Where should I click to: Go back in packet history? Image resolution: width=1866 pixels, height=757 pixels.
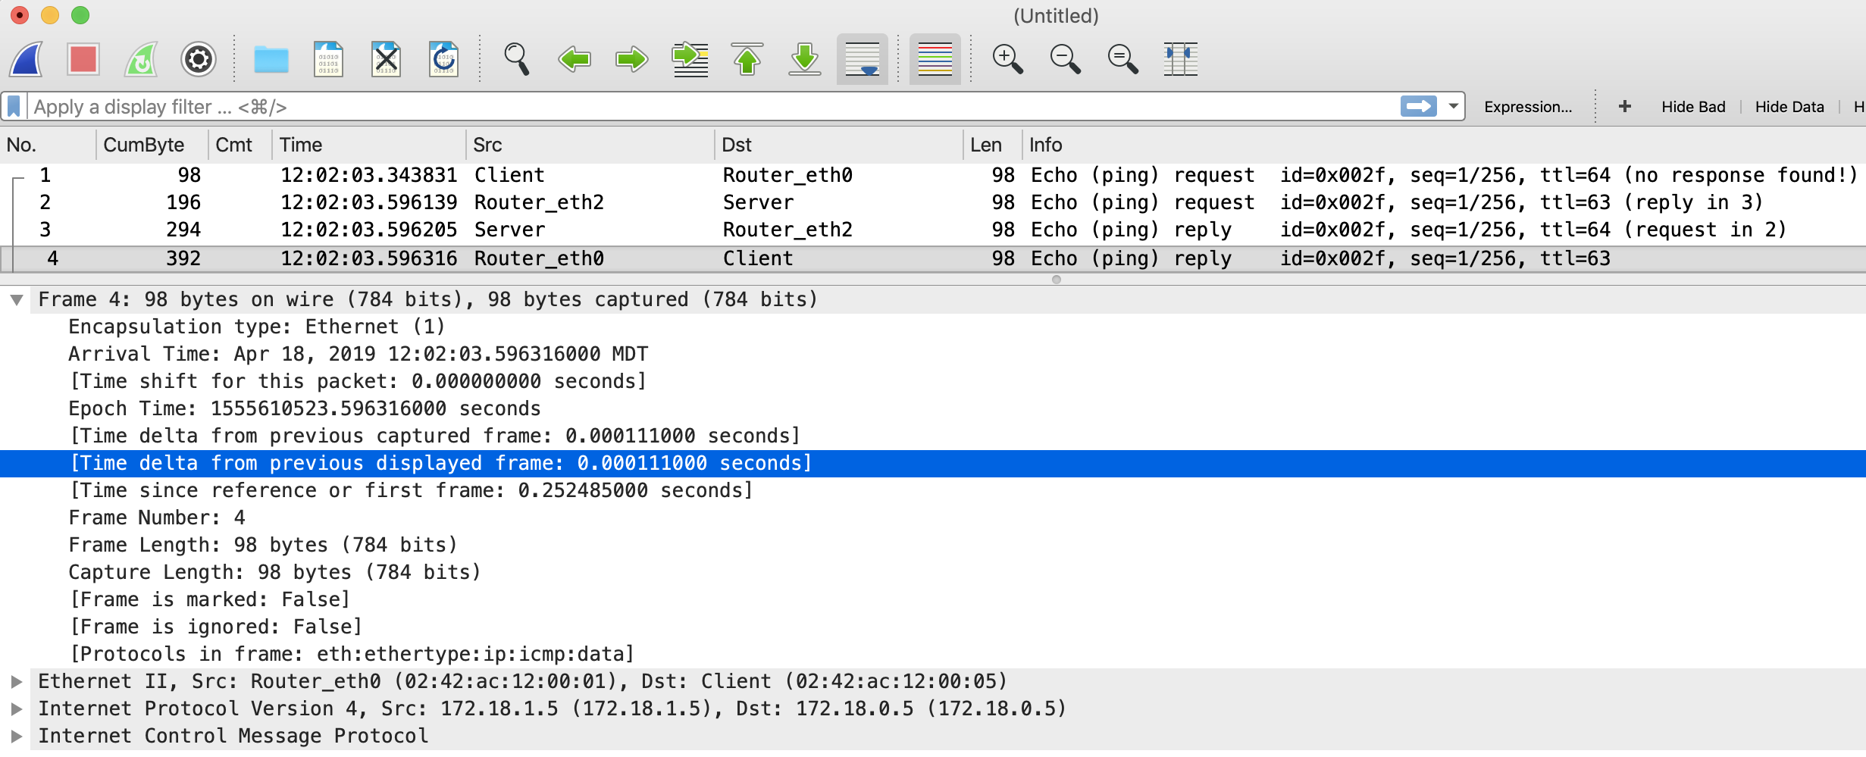(x=575, y=59)
